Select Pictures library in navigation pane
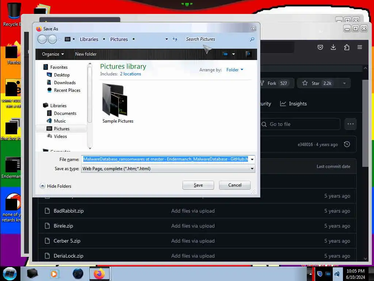The image size is (374, 281). 61,128
